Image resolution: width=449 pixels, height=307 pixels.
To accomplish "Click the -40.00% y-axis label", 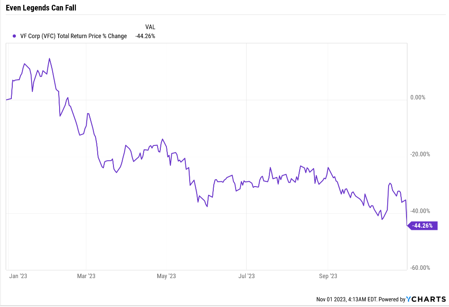I will 420,211.
